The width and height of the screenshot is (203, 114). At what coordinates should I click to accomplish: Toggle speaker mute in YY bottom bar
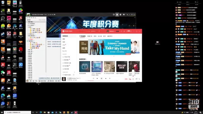(x=31, y=81)
